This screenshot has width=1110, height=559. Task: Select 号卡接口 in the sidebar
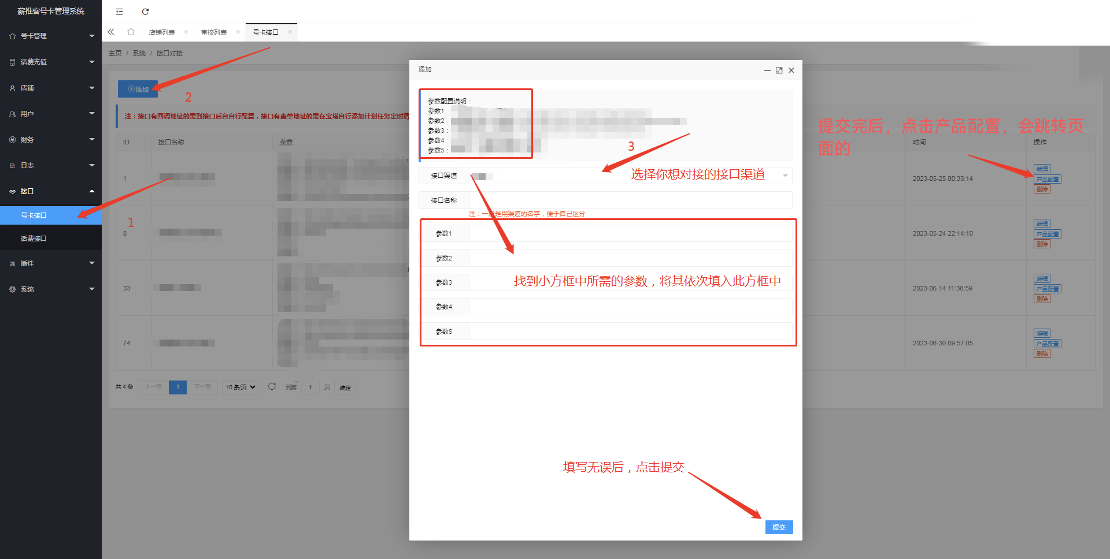click(x=51, y=215)
